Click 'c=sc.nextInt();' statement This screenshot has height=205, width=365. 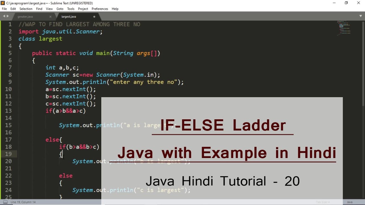pos(71,104)
